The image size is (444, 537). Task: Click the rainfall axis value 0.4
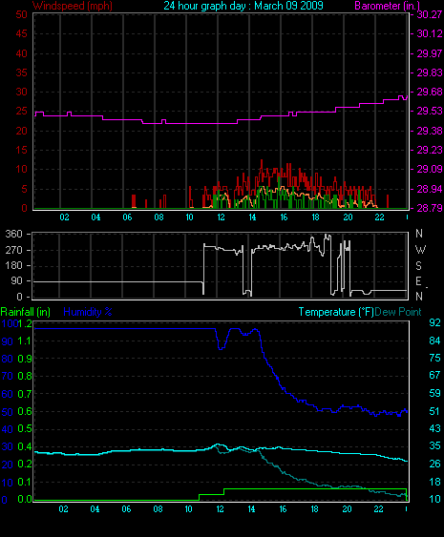tap(25, 446)
